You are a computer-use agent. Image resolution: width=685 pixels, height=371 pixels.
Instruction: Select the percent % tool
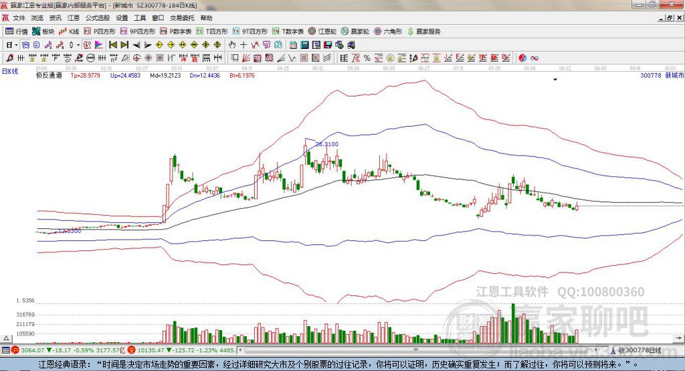point(367,58)
